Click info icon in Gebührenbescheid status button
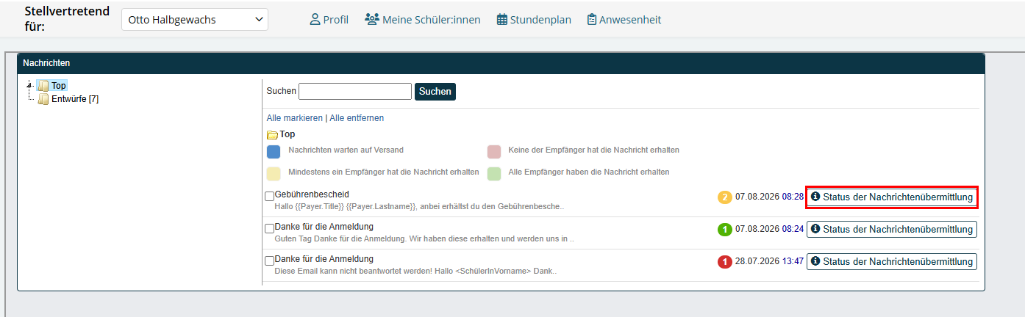Image resolution: width=1025 pixels, height=317 pixels. [x=815, y=197]
